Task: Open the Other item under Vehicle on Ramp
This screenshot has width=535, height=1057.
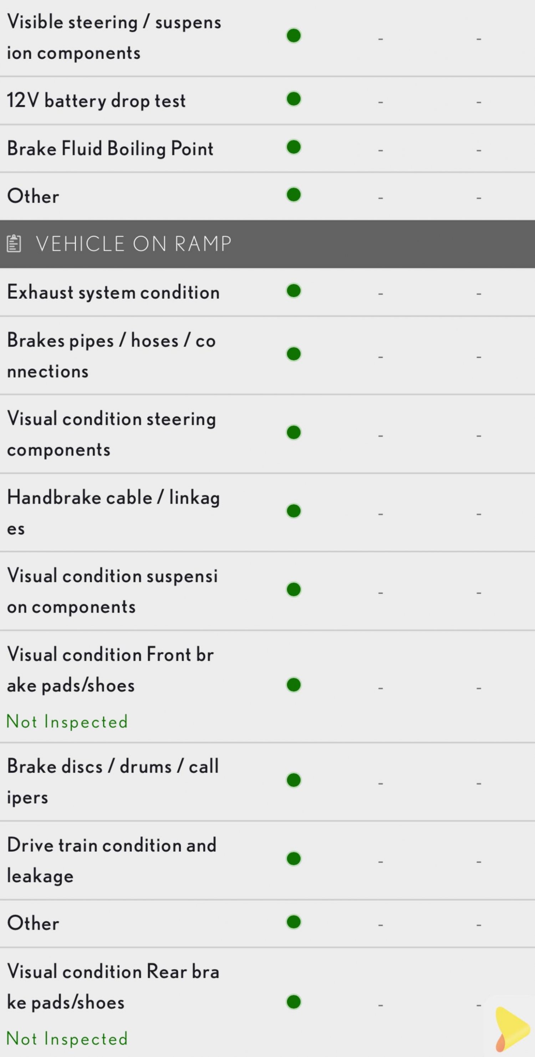Action: [x=267, y=924]
